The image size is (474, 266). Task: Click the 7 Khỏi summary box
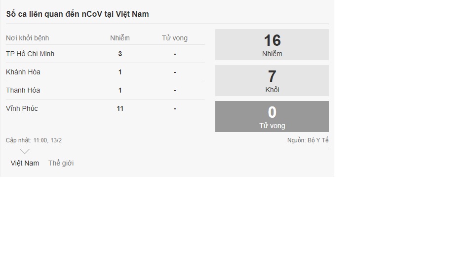point(272,81)
